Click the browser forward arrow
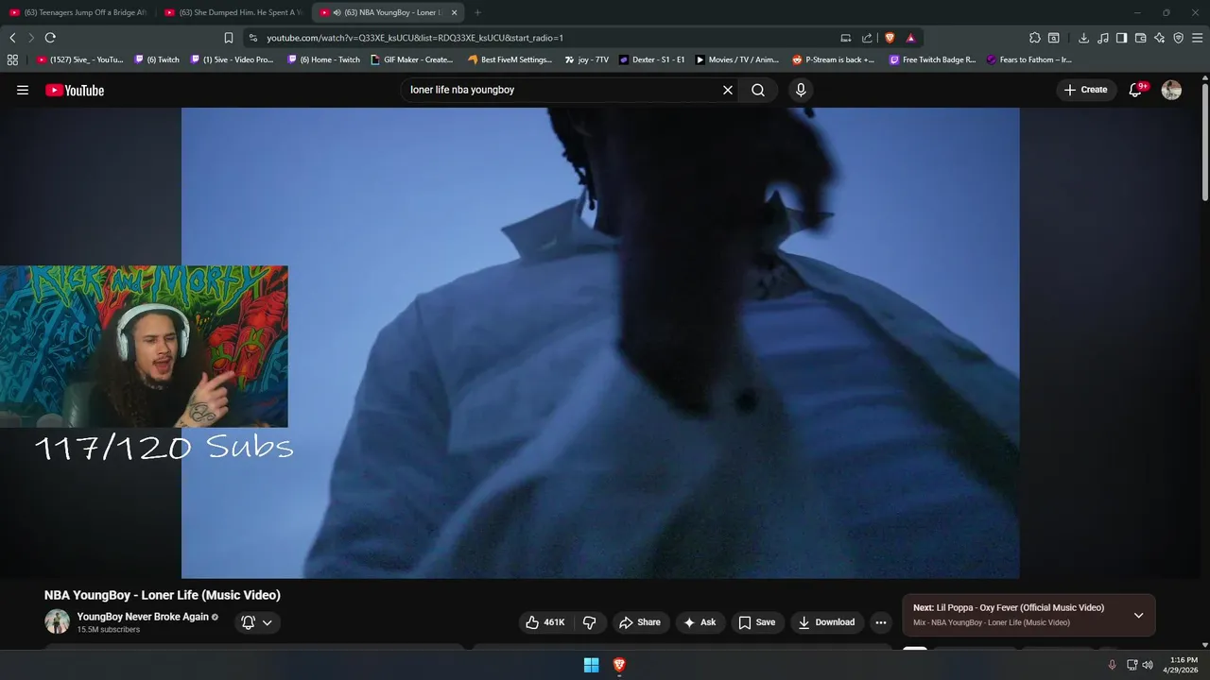 30,38
